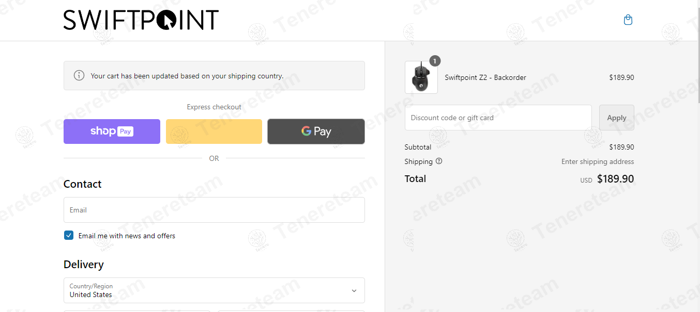
Task: Click the info icon in cart-updated banner
Action: tap(79, 76)
